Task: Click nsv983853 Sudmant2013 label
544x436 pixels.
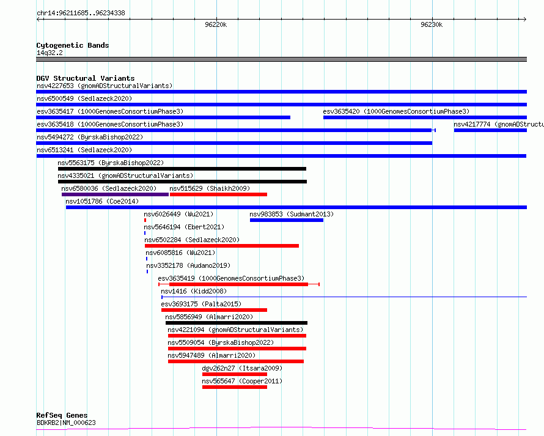Action: 292,214
